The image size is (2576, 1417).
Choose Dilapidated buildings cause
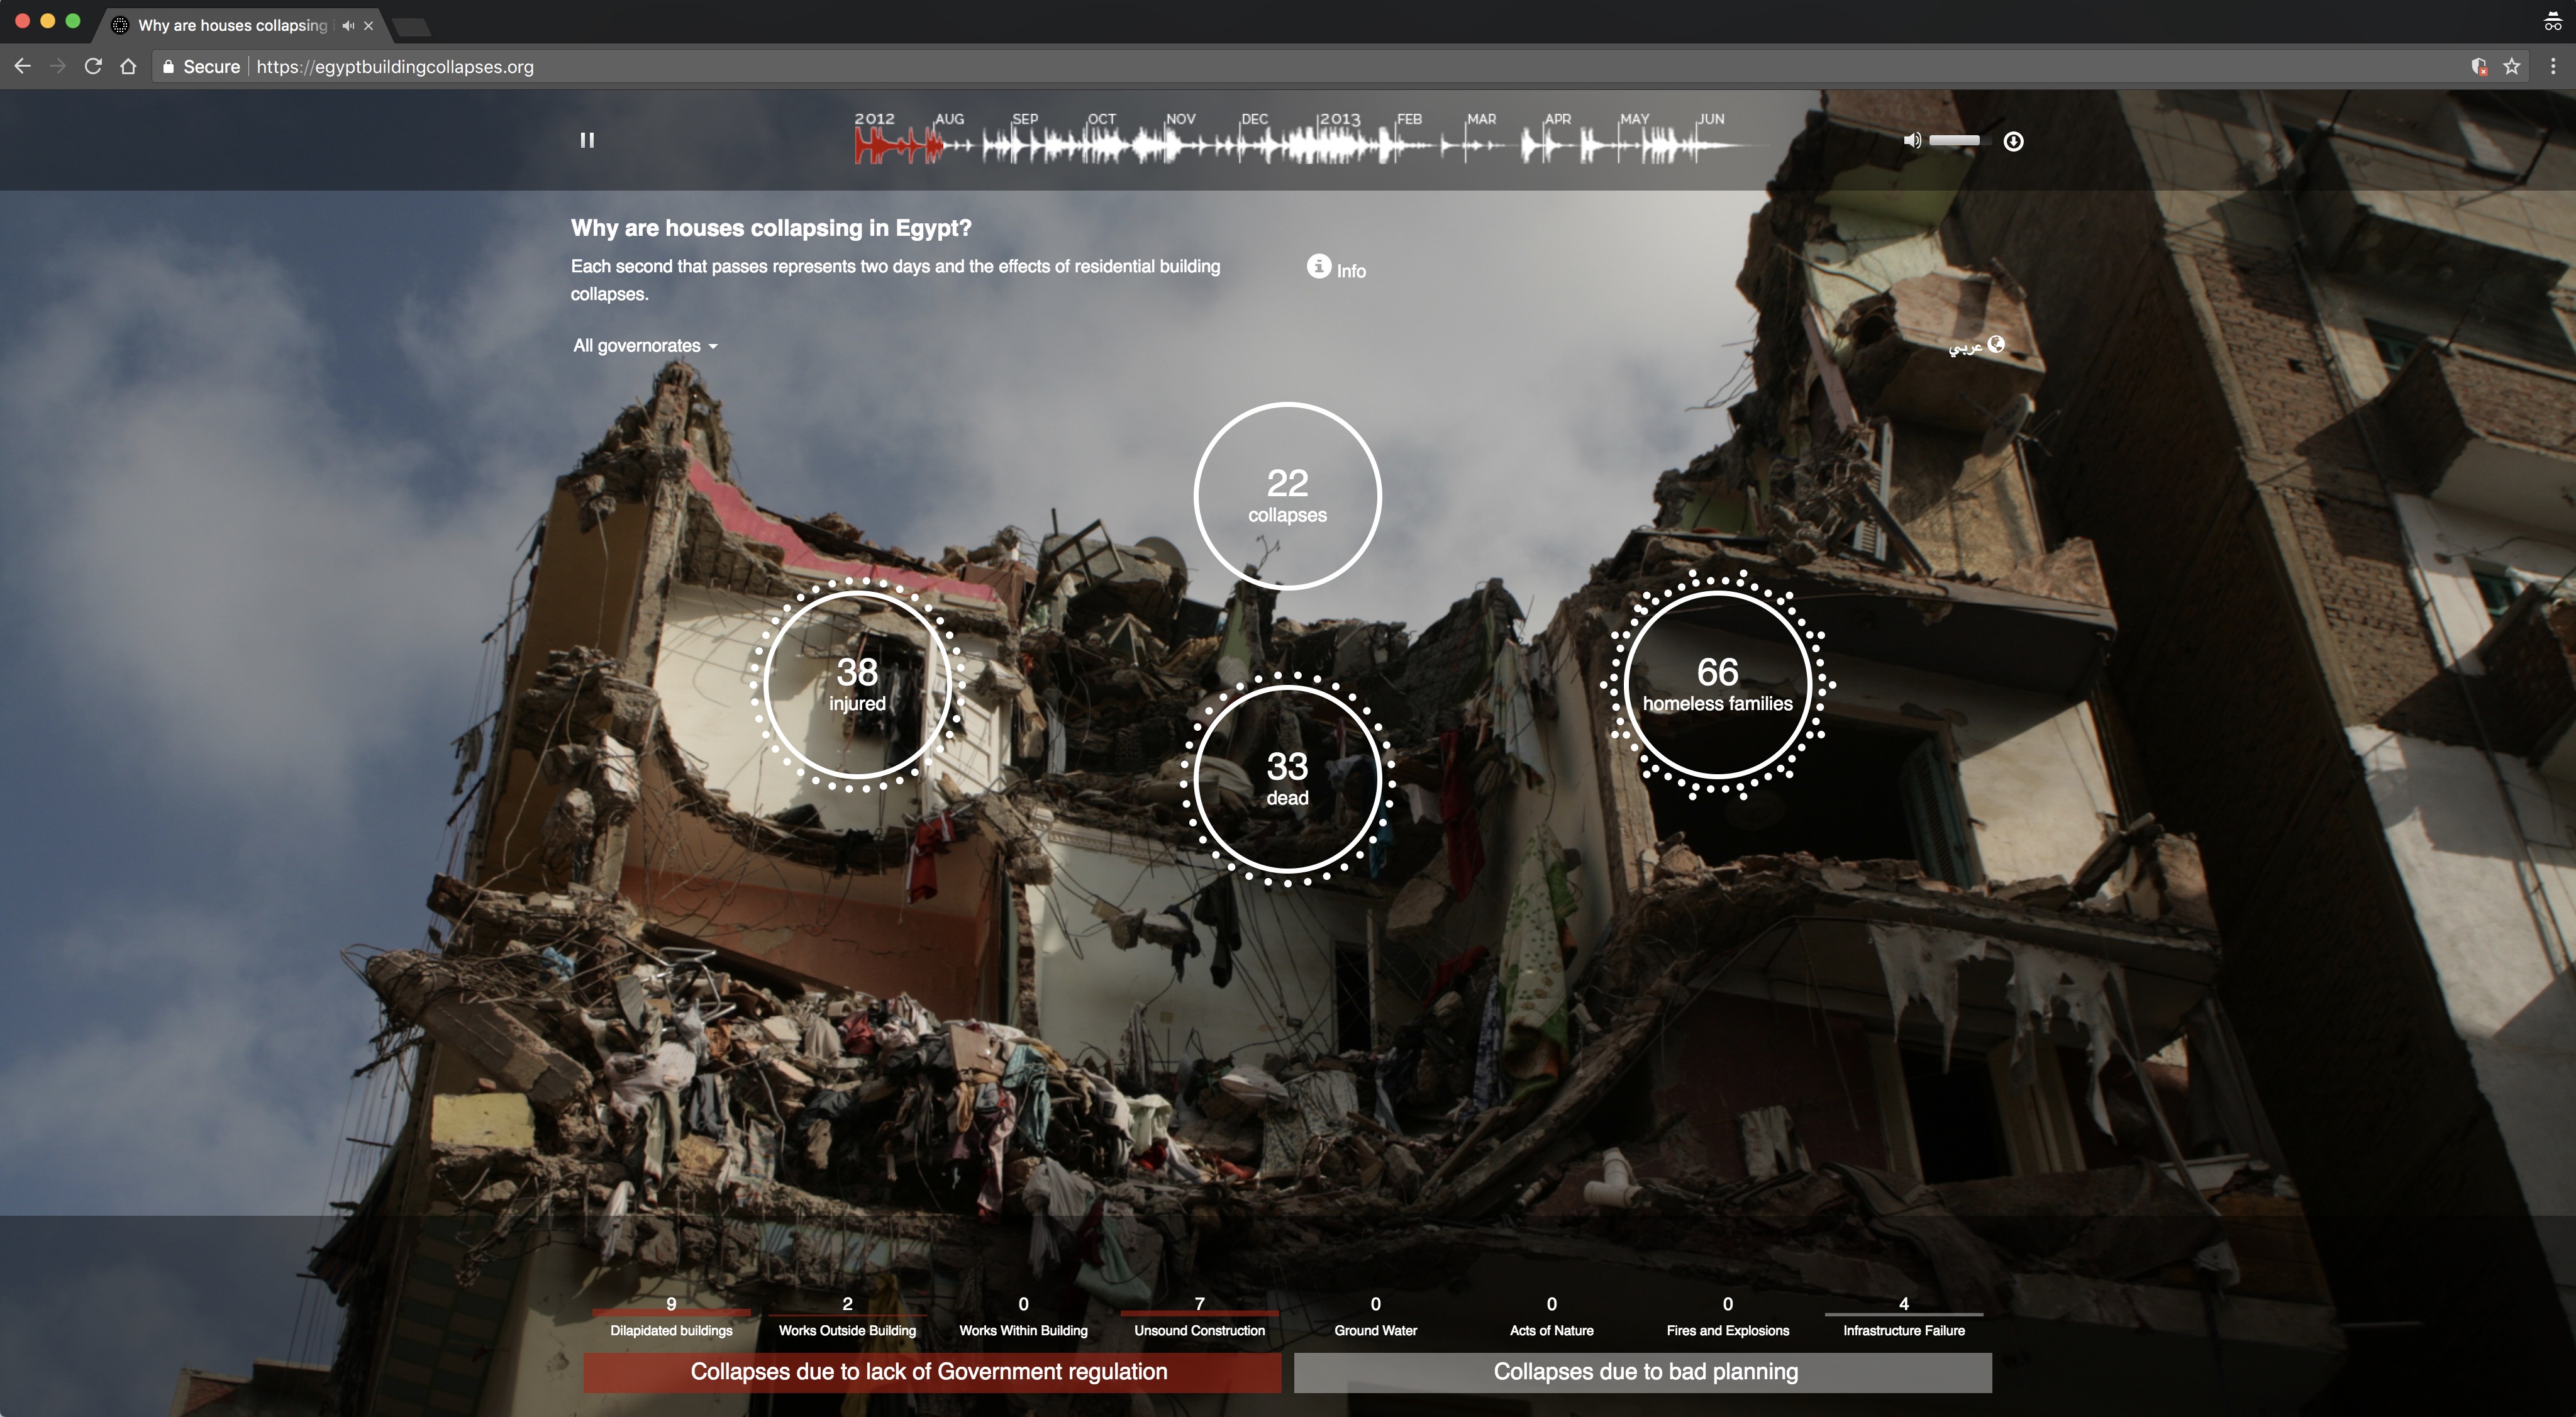pos(671,1317)
